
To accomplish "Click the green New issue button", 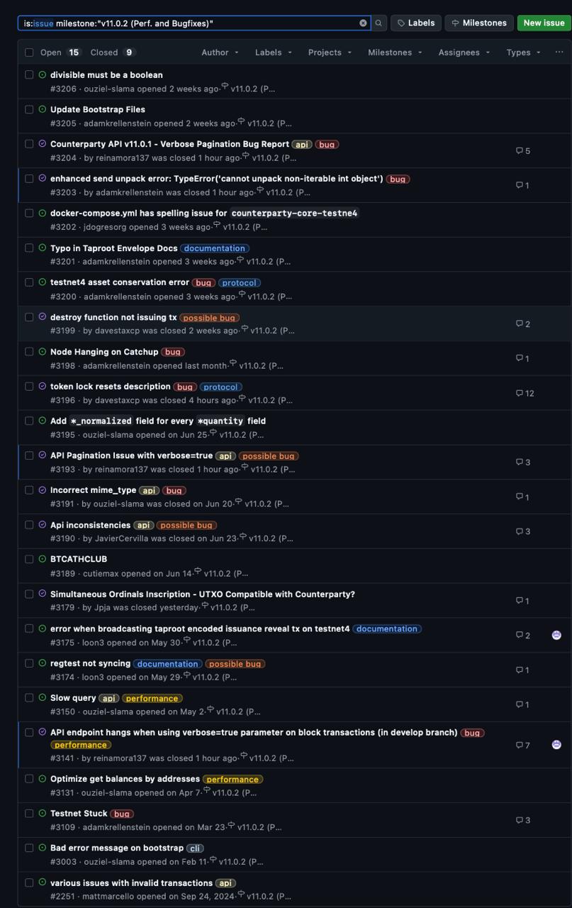I will tap(544, 23).
